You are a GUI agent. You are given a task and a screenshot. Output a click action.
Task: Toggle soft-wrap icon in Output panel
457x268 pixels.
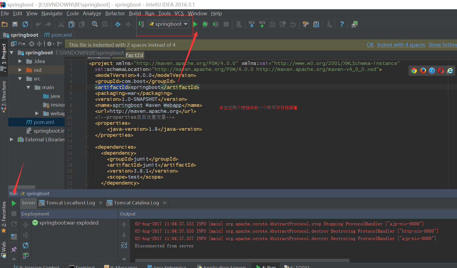124,245
